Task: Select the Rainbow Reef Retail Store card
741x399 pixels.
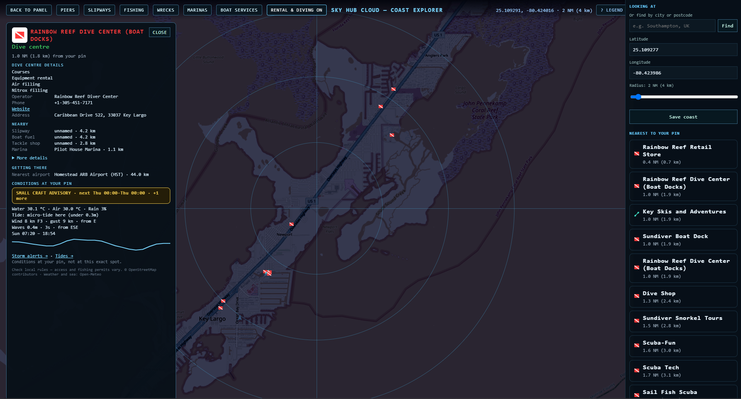Action: (683, 154)
